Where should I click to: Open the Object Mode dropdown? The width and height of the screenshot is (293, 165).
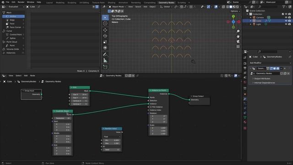pos(117,7)
